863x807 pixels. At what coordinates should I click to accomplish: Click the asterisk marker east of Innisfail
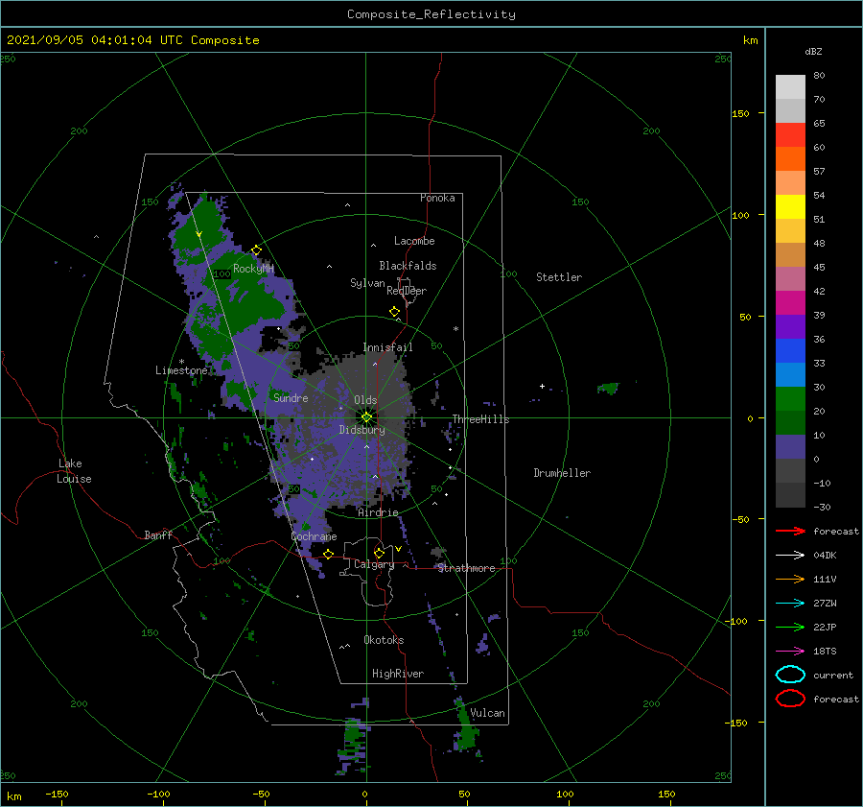pyautogui.click(x=455, y=329)
